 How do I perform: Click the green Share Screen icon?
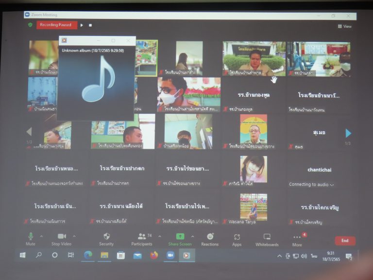180,238
